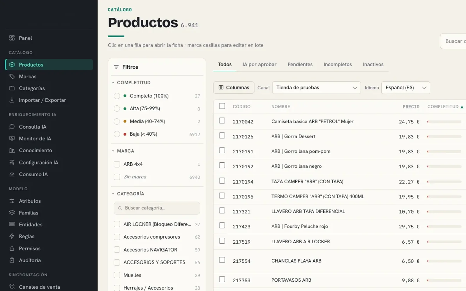Click the Productos cube icon in sidebar

[12, 65]
